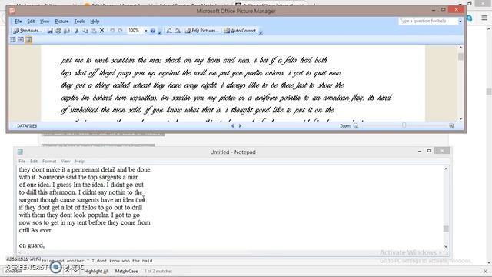Click the '1 of 2 matches' text
The height and width of the screenshot is (277, 492).
tap(158, 271)
